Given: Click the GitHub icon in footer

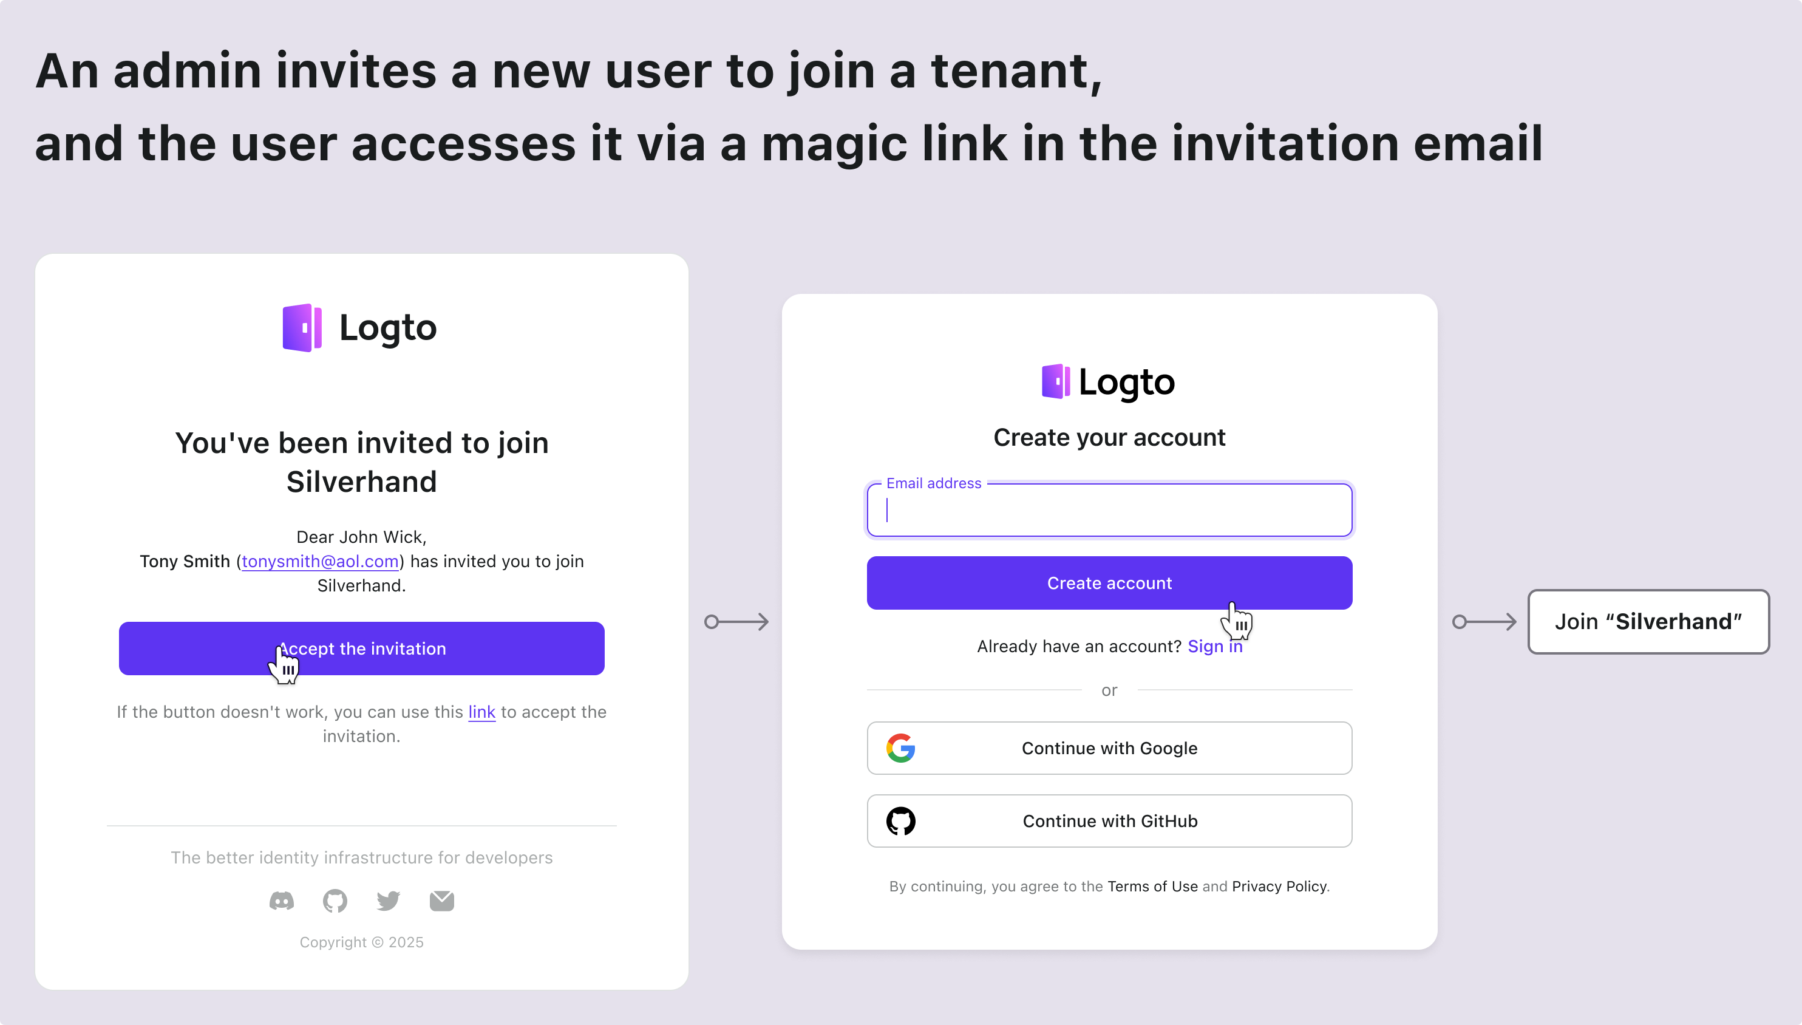Looking at the screenshot, I should click(x=334, y=900).
